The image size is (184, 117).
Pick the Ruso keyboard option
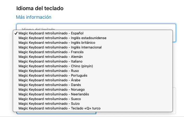48,71
